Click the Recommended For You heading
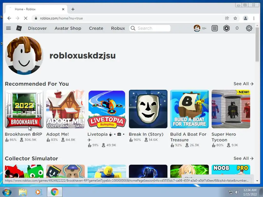 point(37,84)
